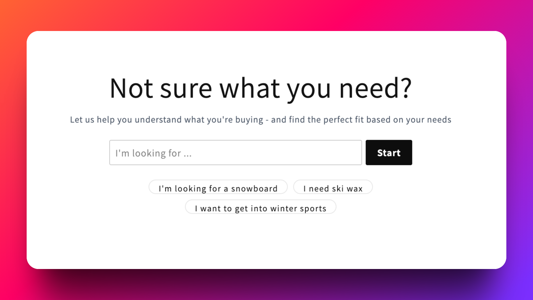
Task: Pick "I want to get into winter sports" chip
Action: (261, 207)
